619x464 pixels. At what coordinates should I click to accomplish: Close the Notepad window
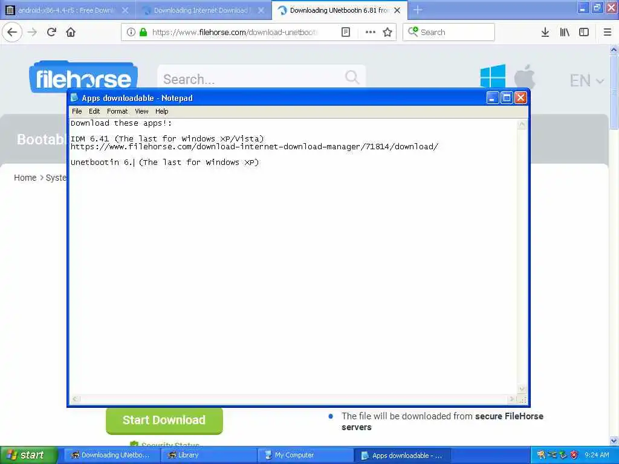click(520, 97)
